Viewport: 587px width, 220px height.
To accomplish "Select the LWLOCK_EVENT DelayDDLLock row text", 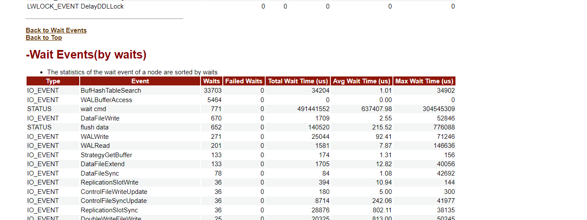I will click(75, 6).
